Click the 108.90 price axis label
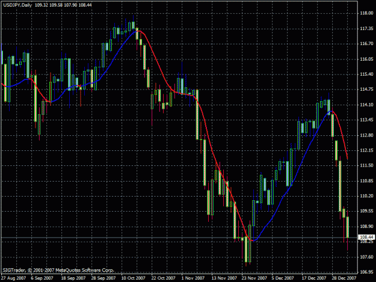 366,227
